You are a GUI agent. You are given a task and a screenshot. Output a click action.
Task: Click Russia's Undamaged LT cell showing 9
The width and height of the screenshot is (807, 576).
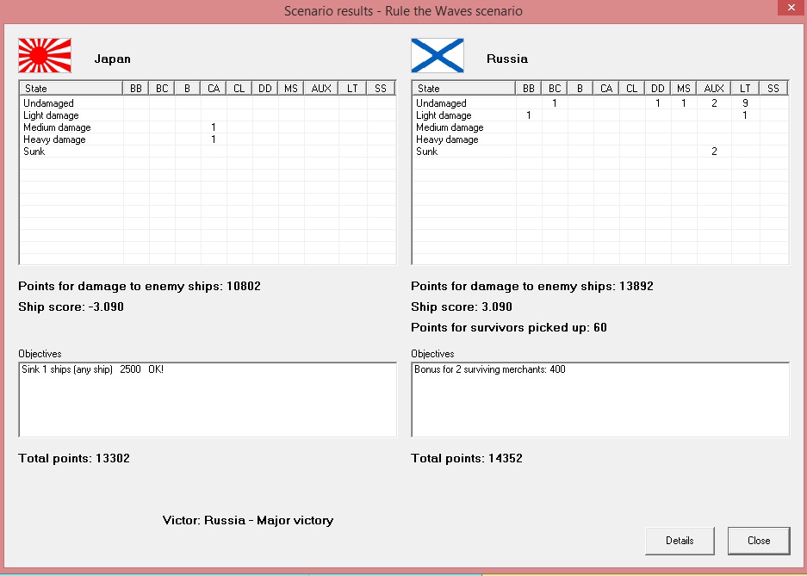pos(745,103)
